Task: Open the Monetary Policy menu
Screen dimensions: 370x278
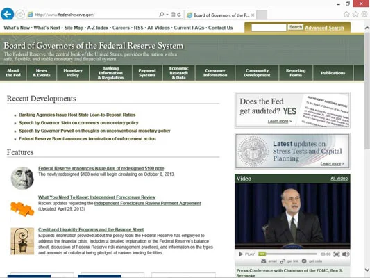Action: coord(73,73)
